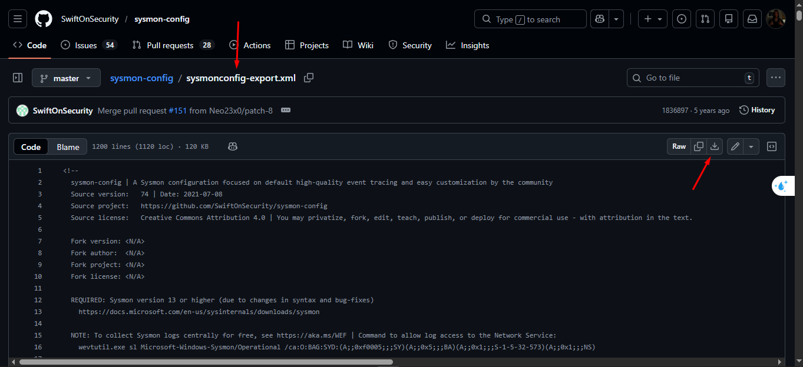Open the Actions tab
Viewport: 803px width, 367px height.
coord(257,45)
